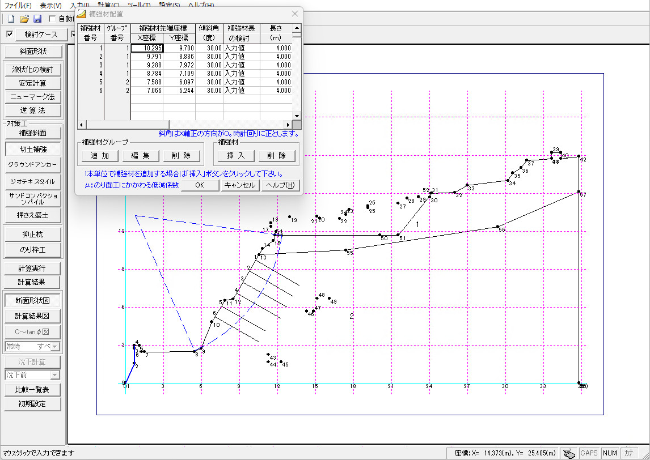
Task: Open the 表示(V) menu
Action: point(50,6)
